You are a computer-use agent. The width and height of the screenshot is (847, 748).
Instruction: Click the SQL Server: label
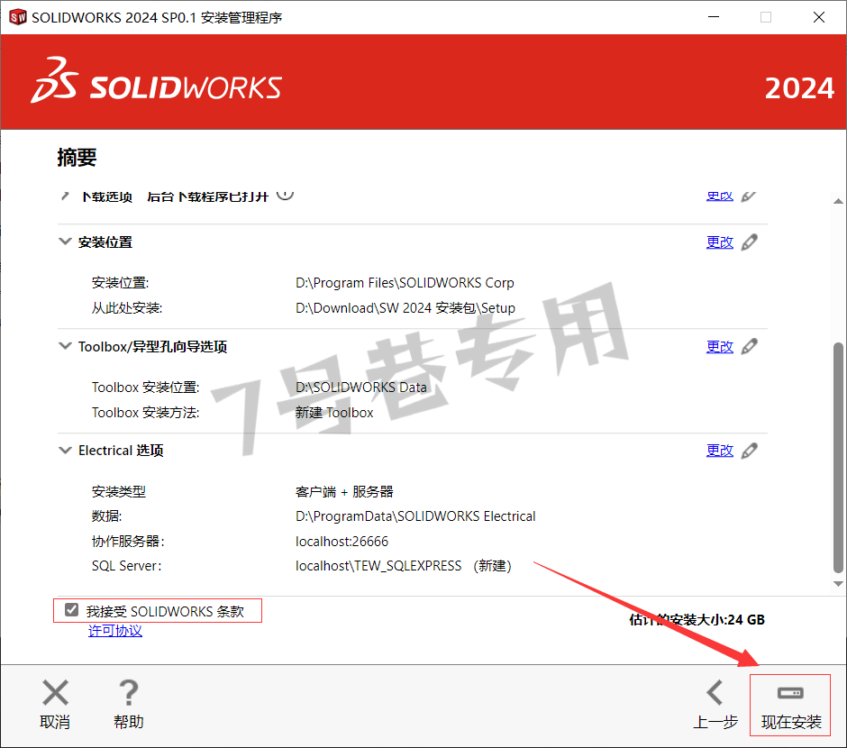(126, 566)
